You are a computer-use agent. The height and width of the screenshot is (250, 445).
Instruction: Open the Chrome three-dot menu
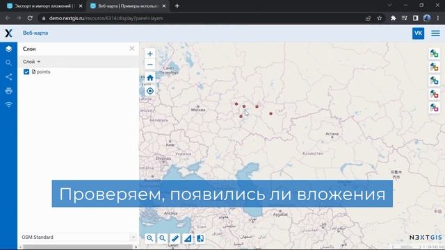(438, 18)
